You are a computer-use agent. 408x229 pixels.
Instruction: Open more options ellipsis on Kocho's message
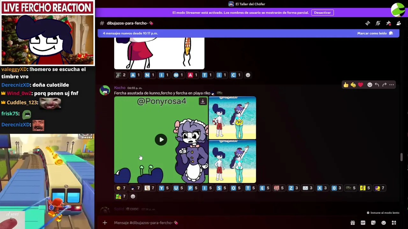click(x=392, y=85)
